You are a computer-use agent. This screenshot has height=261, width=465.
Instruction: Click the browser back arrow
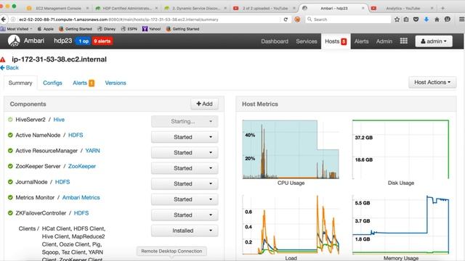(x=4, y=20)
